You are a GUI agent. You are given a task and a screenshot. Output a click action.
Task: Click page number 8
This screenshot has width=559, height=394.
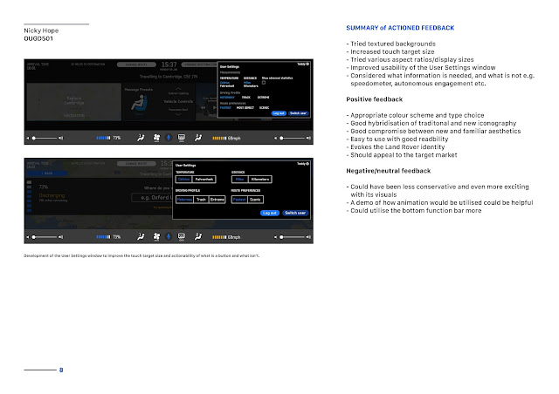(61, 370)
